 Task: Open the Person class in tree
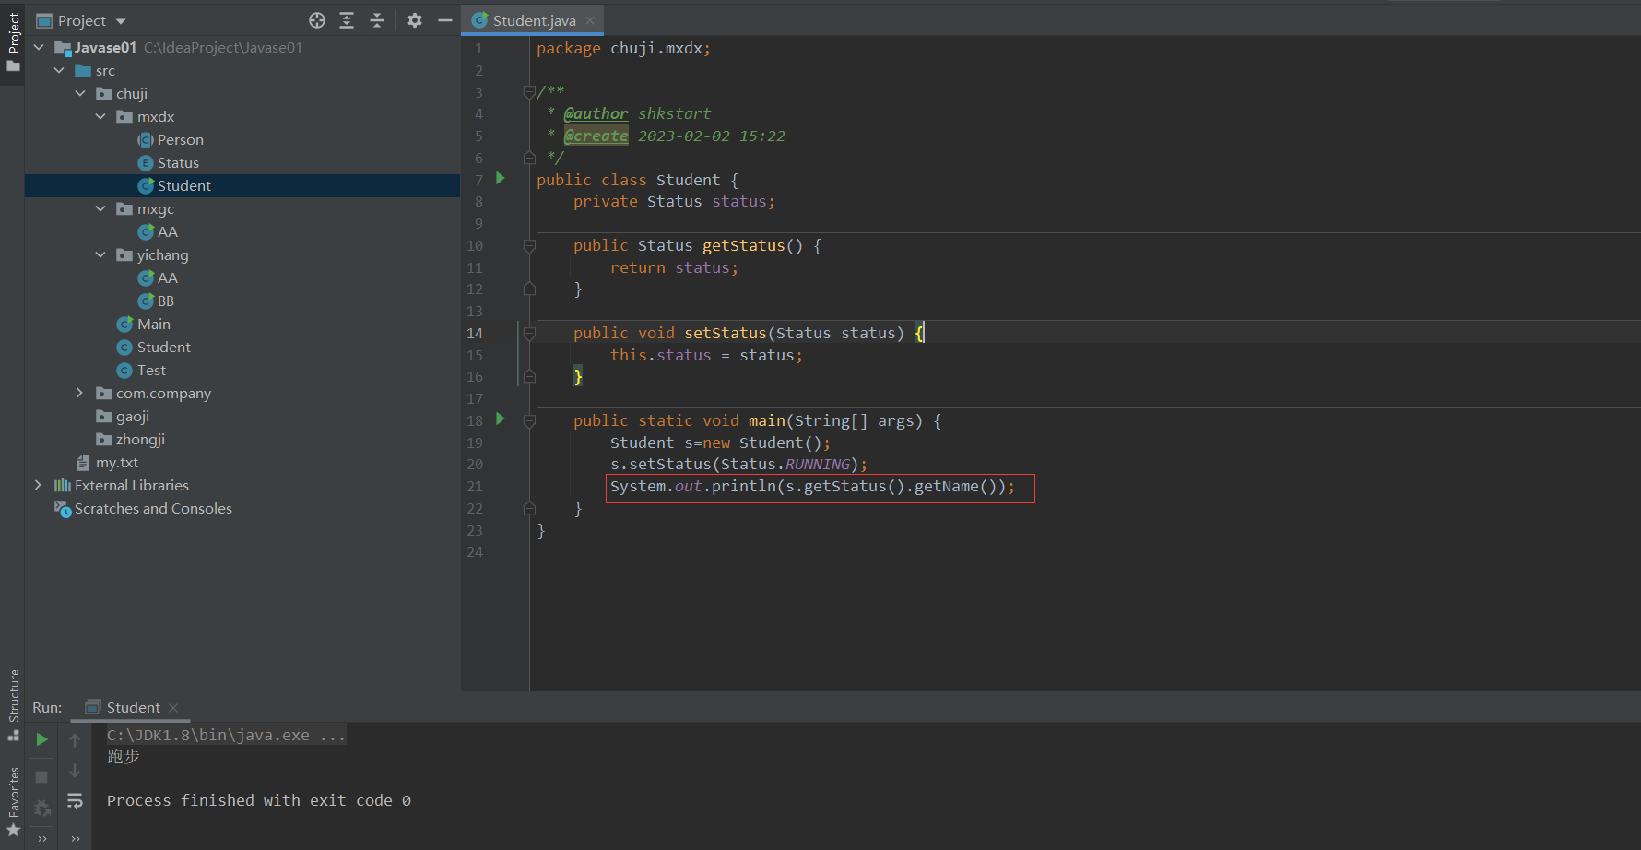pos(180,139)
